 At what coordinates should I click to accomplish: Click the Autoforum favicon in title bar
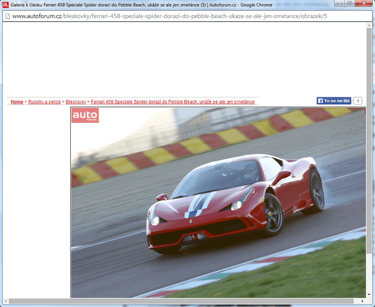6,5
